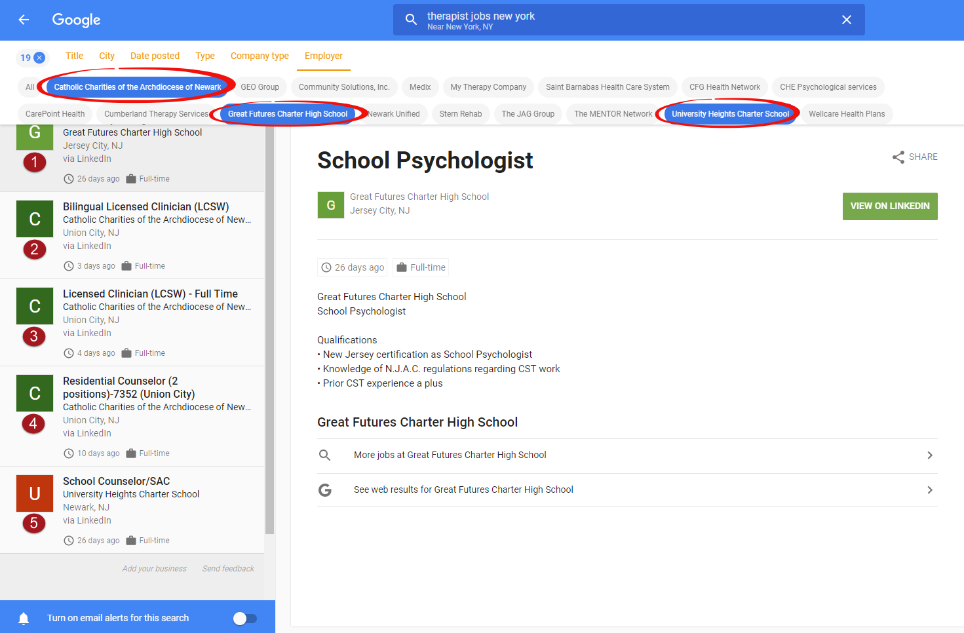Click the search magnifier icon
The image size is (964, 633).
411,20
